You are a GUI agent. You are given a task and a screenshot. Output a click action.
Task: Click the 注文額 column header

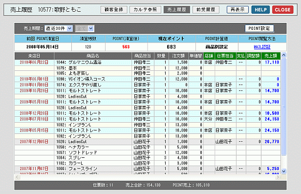pos(178,56)
